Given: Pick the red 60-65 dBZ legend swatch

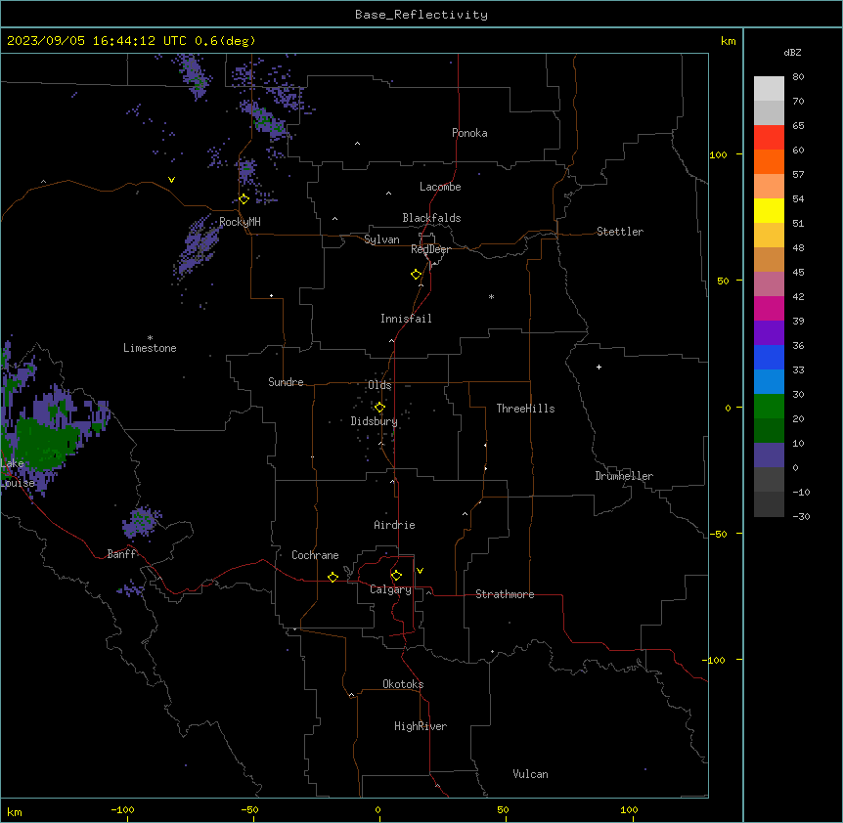Looking at the screenshot, I should tap(769, 138).
